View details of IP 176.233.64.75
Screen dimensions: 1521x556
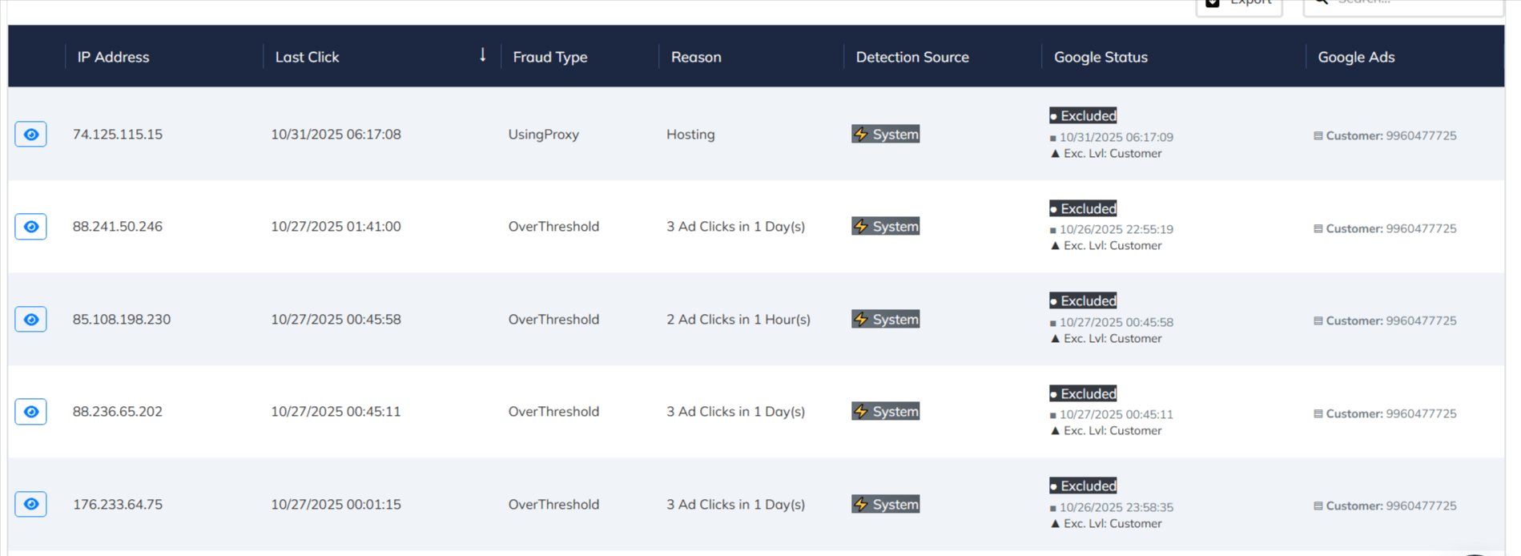(x=30, y=505)
